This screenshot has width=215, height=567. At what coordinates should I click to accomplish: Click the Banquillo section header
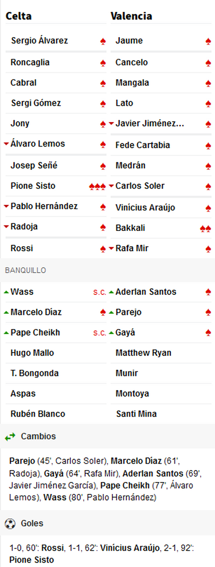(x=25, y=271)
